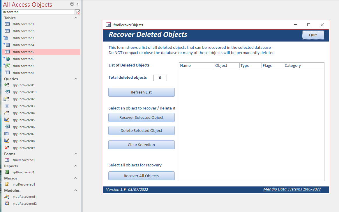Click the qryRecovered10 query icon
339x212 pixels.
(7, 92)
